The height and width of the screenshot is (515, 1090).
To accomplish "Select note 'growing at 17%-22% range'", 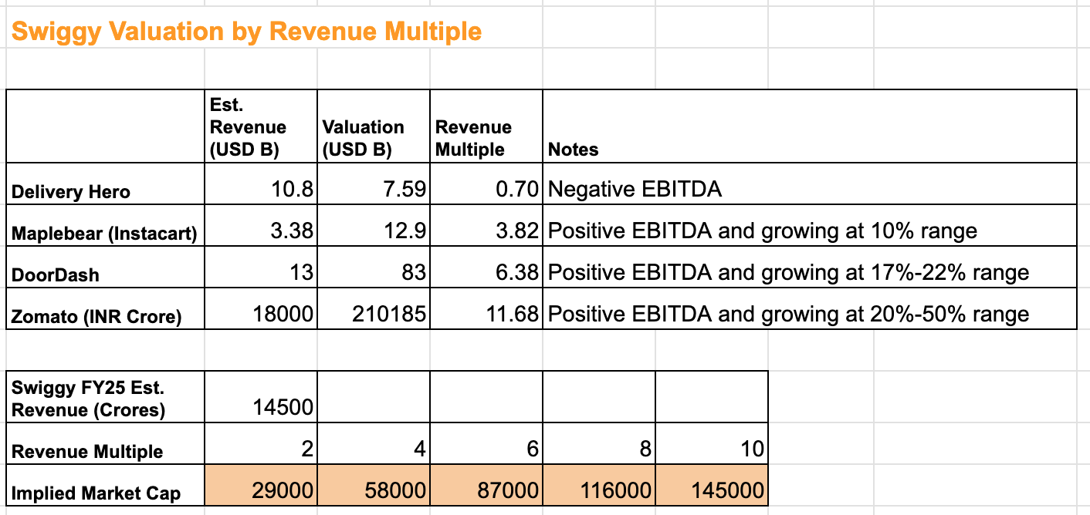I will coord(810,267).
